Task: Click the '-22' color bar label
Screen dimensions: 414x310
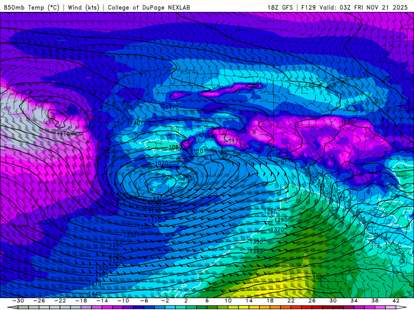Action: [60, 301]
